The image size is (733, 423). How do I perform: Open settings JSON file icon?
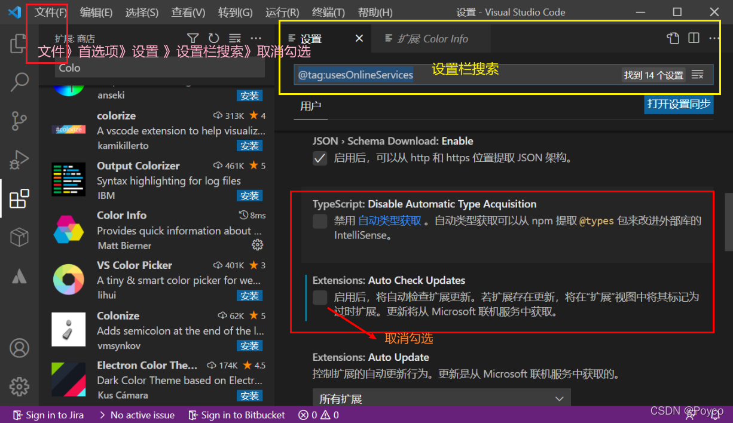pyautogui.click(x=673, y=38)
